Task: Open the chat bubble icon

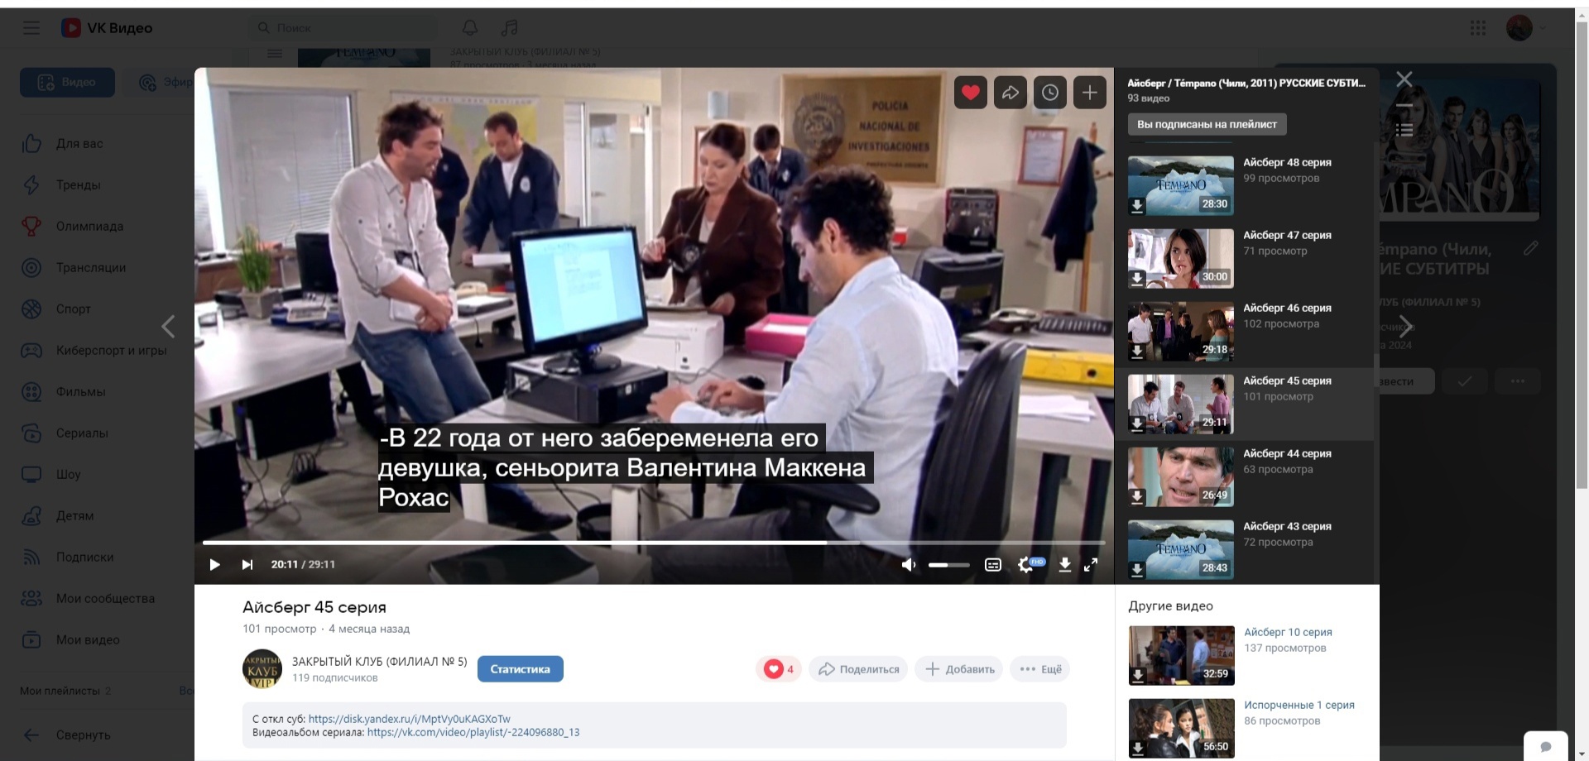Action: click(x=1546, y=746)
